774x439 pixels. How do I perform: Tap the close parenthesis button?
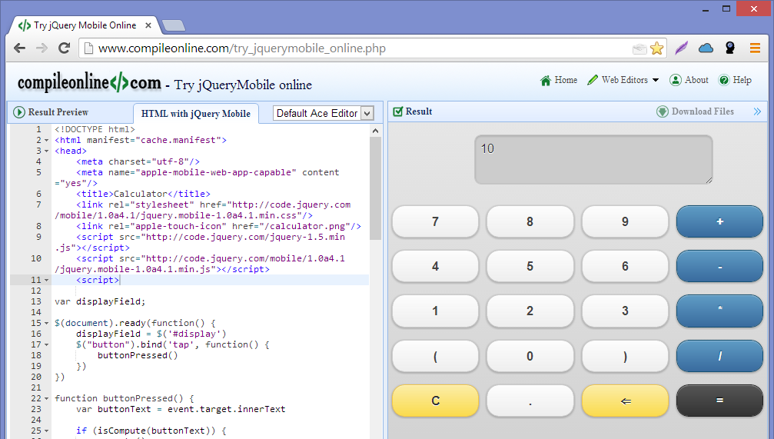(625, 356)
